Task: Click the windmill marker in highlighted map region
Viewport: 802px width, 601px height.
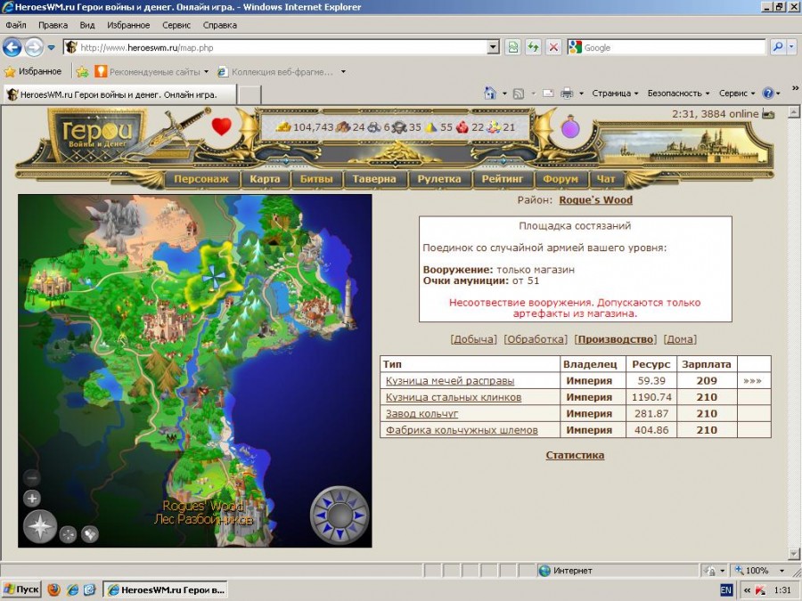Action: [214, 277]
